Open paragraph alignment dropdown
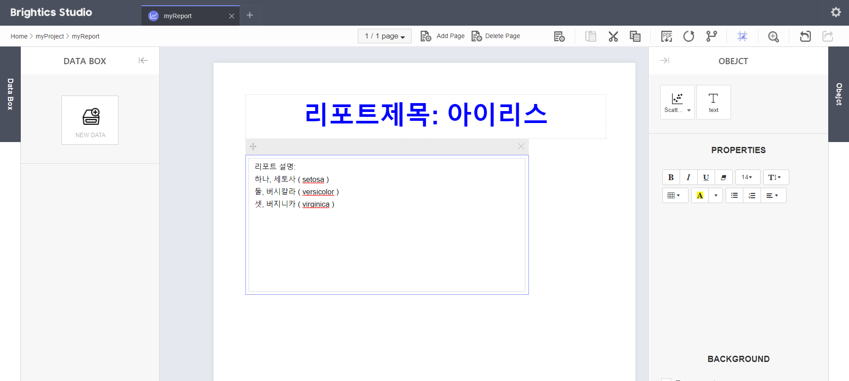The width and height of the screenshot is (849, 381). point(773,196)
